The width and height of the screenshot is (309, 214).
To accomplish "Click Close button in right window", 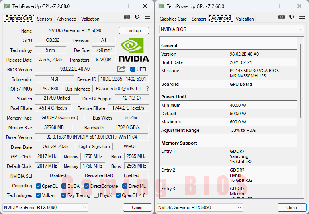I will pyautogui.click(x=292, y=208).
